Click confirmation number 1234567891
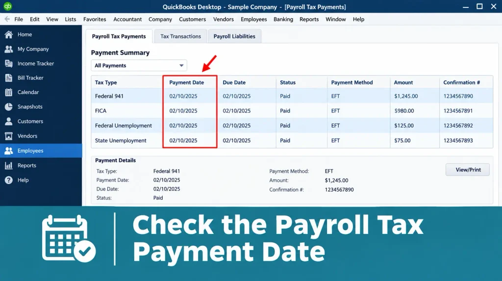 (458, 111)
